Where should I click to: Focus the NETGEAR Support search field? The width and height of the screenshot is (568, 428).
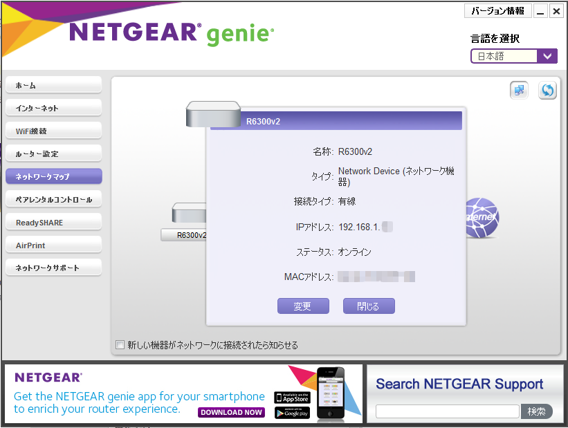pos(448,411)
